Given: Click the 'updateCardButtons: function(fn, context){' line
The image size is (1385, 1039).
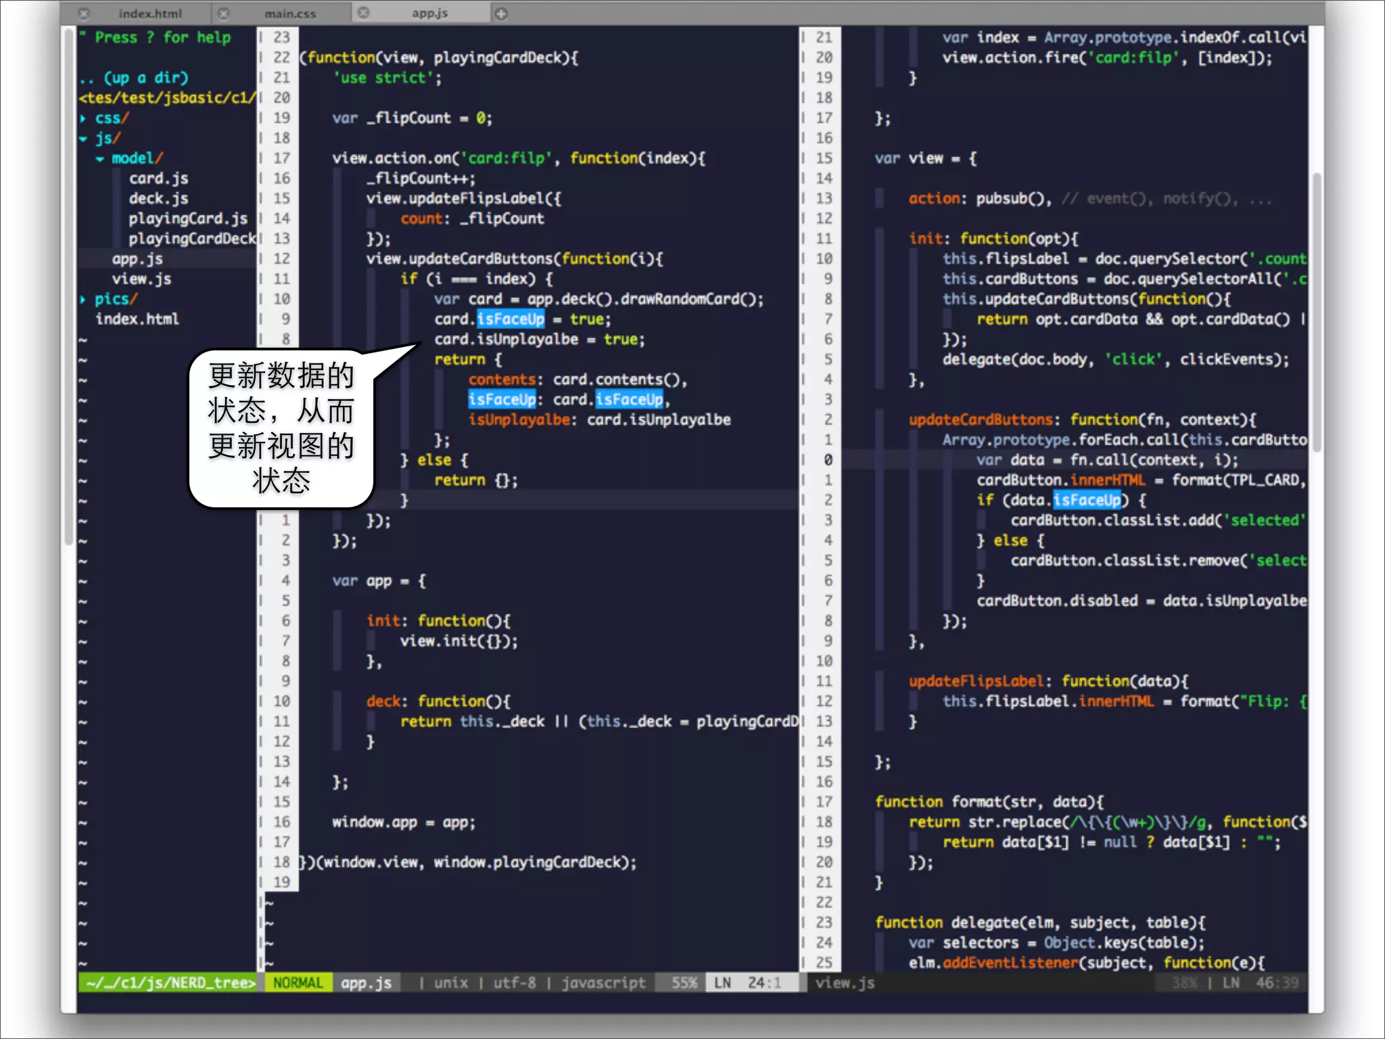Looking at the screenshot, I should click(x=1082, y=420).
